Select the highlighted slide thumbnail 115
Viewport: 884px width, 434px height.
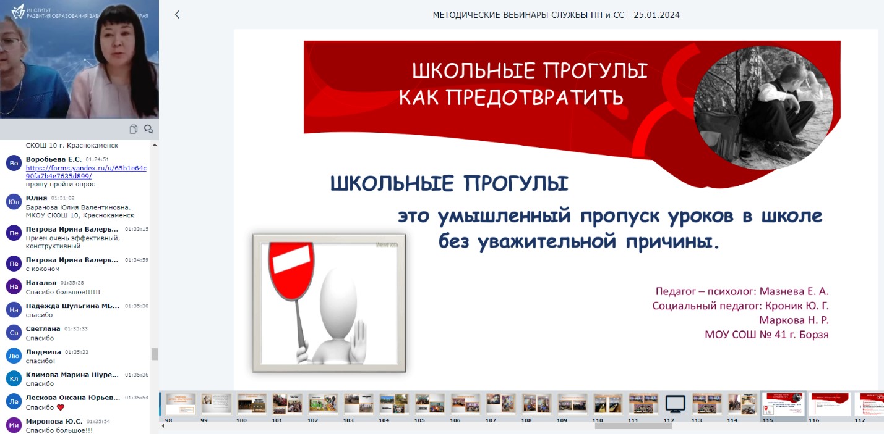[x=783, y=404]
